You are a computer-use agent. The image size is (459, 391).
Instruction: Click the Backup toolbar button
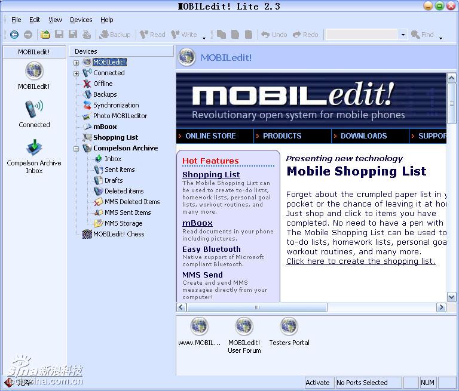coord(115,35)
